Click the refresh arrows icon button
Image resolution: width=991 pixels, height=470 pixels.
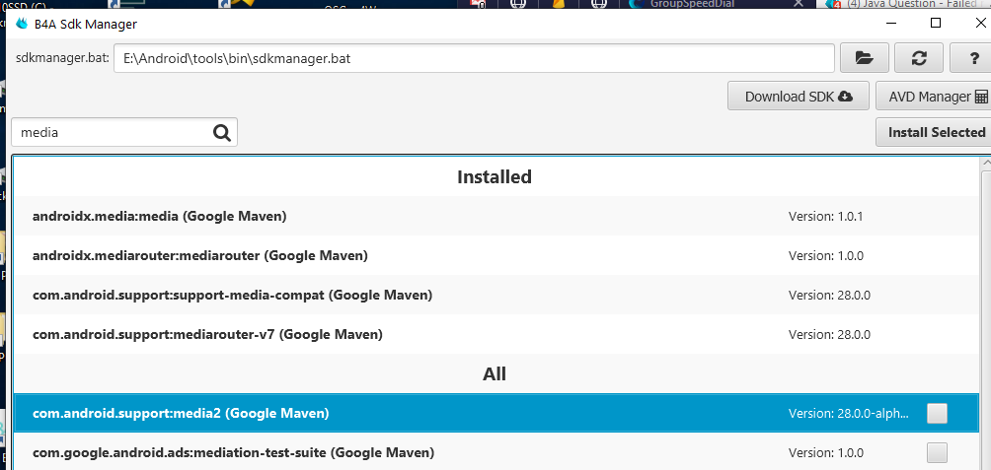pyautogui.click(x=919, y=58)
